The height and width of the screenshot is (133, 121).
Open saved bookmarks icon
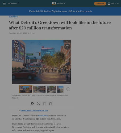pos(51,103)
